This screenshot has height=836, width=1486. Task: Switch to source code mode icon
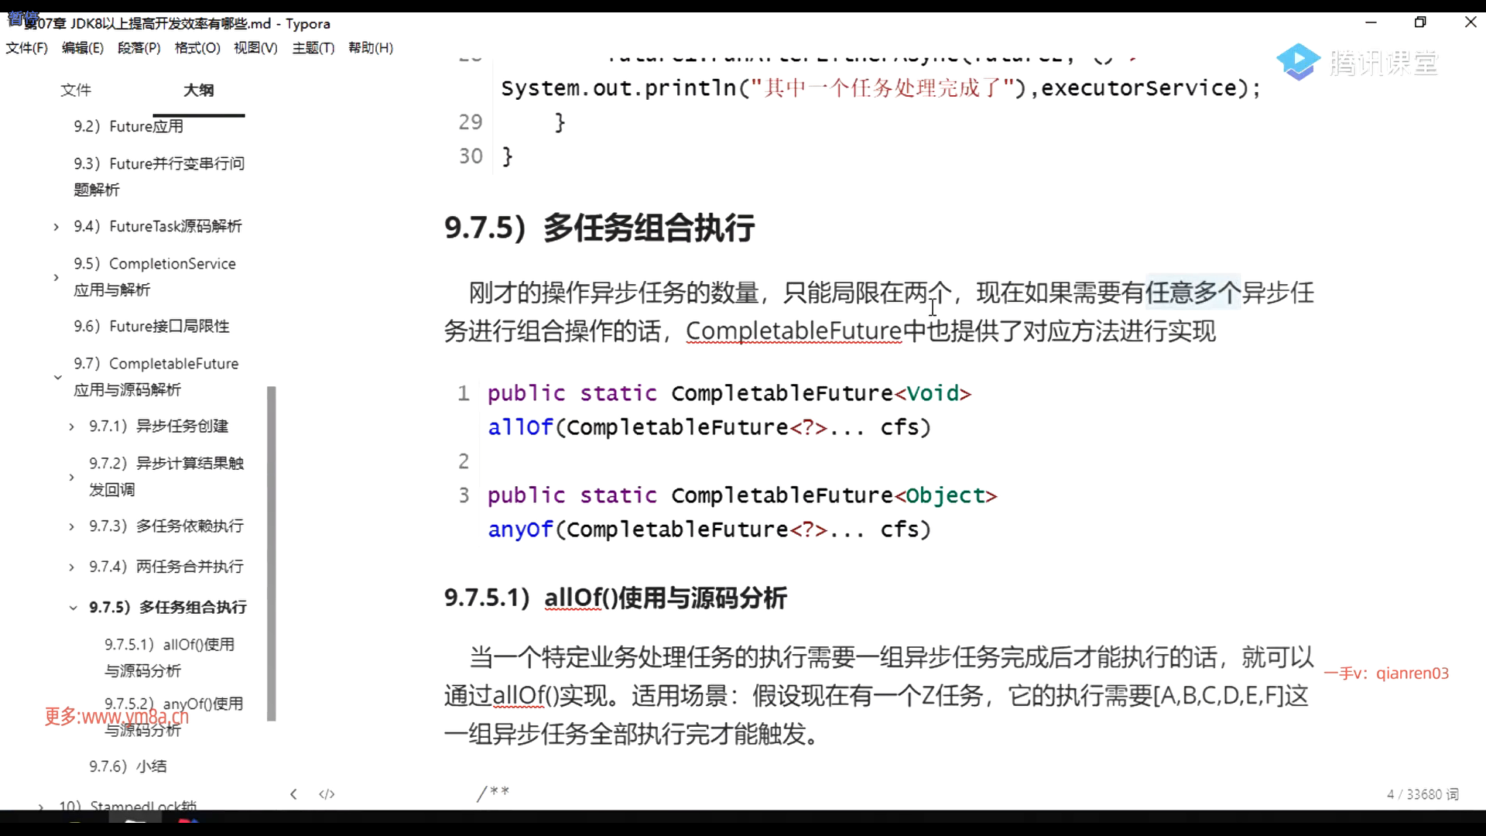click(x=327, y=794)
